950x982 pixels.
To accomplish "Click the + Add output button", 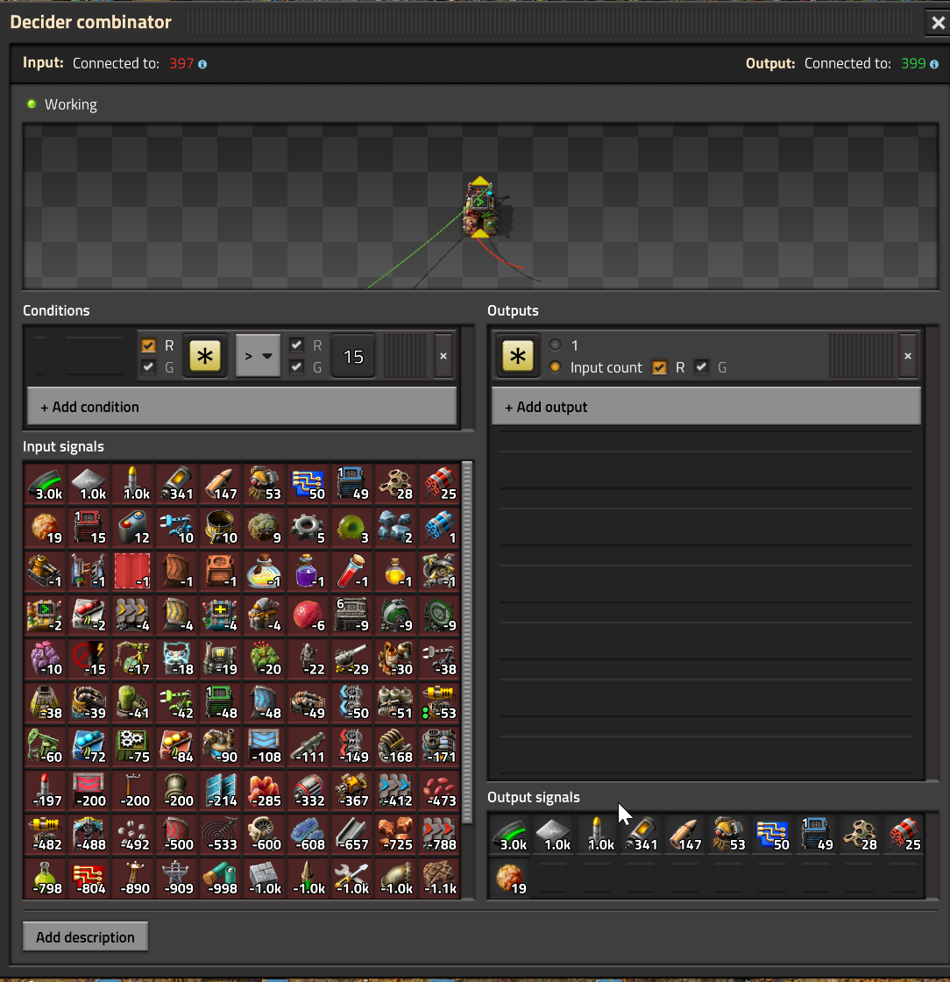I will pyautogui.click(x=706, y=407).
